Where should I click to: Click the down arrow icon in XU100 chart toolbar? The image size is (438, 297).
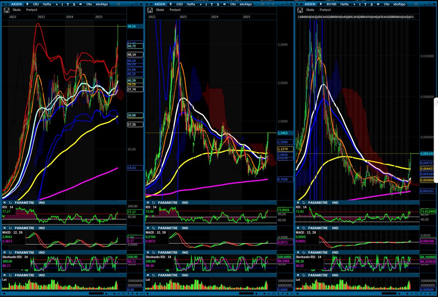(x=321, y=4)
